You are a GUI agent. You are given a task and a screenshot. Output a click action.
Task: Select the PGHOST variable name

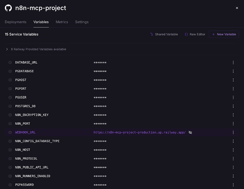pos(21,80)
